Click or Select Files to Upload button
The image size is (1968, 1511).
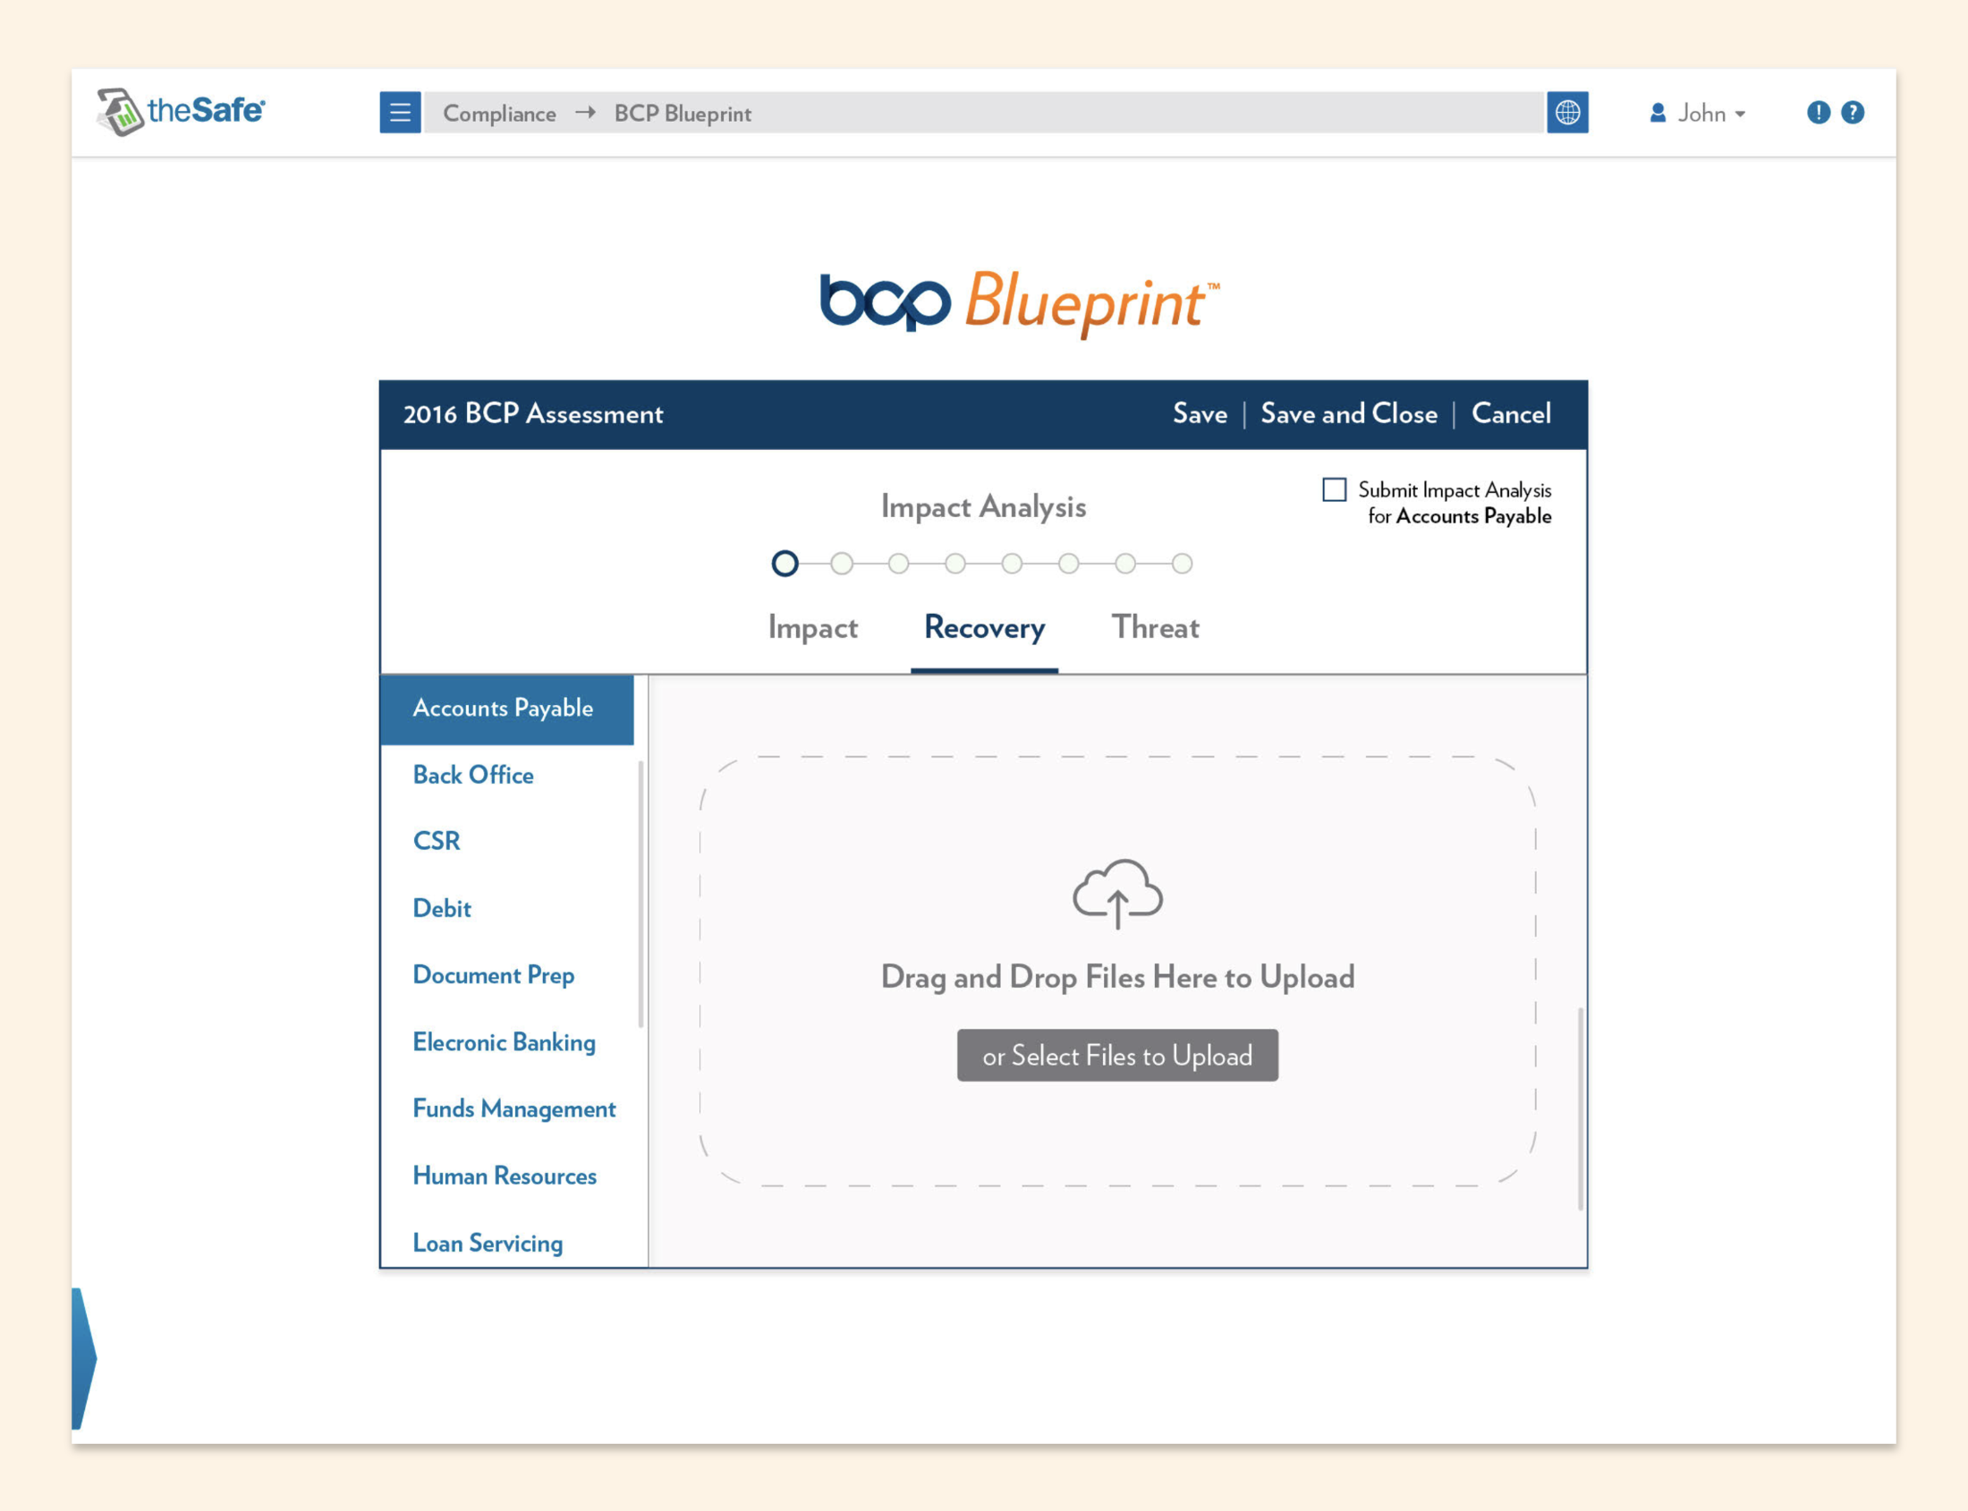coord(1117,1055)
